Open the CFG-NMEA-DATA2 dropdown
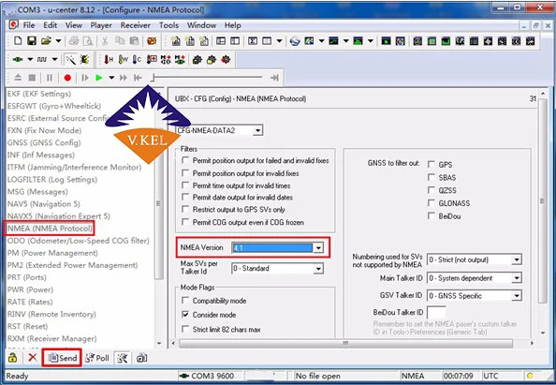Screen dimensions: 556x385 tap(257, 130)
